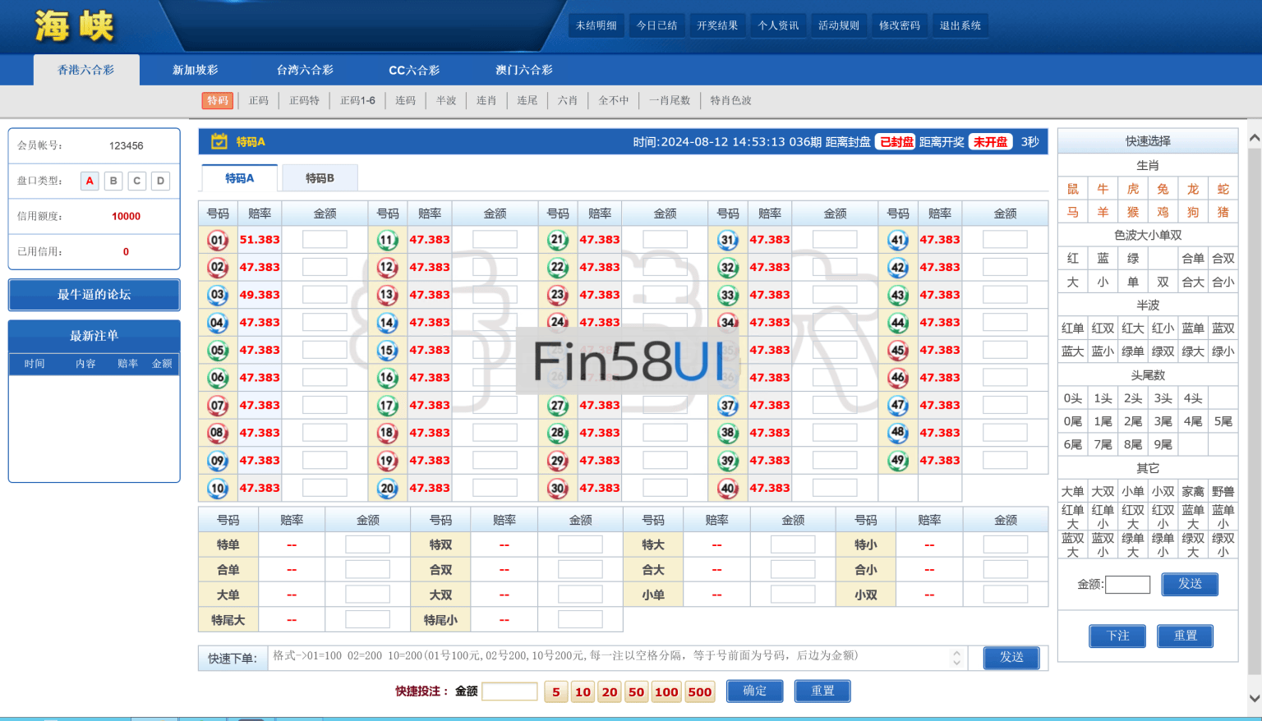Click ball number 17 icon
This screenshot has width=1262, height=721.
click(388, 406)
